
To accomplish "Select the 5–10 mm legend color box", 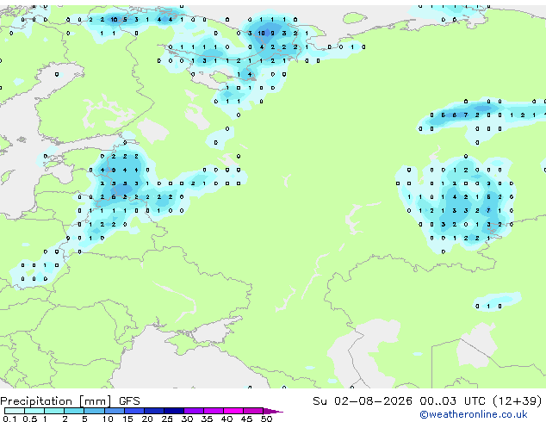I will 94,411.
